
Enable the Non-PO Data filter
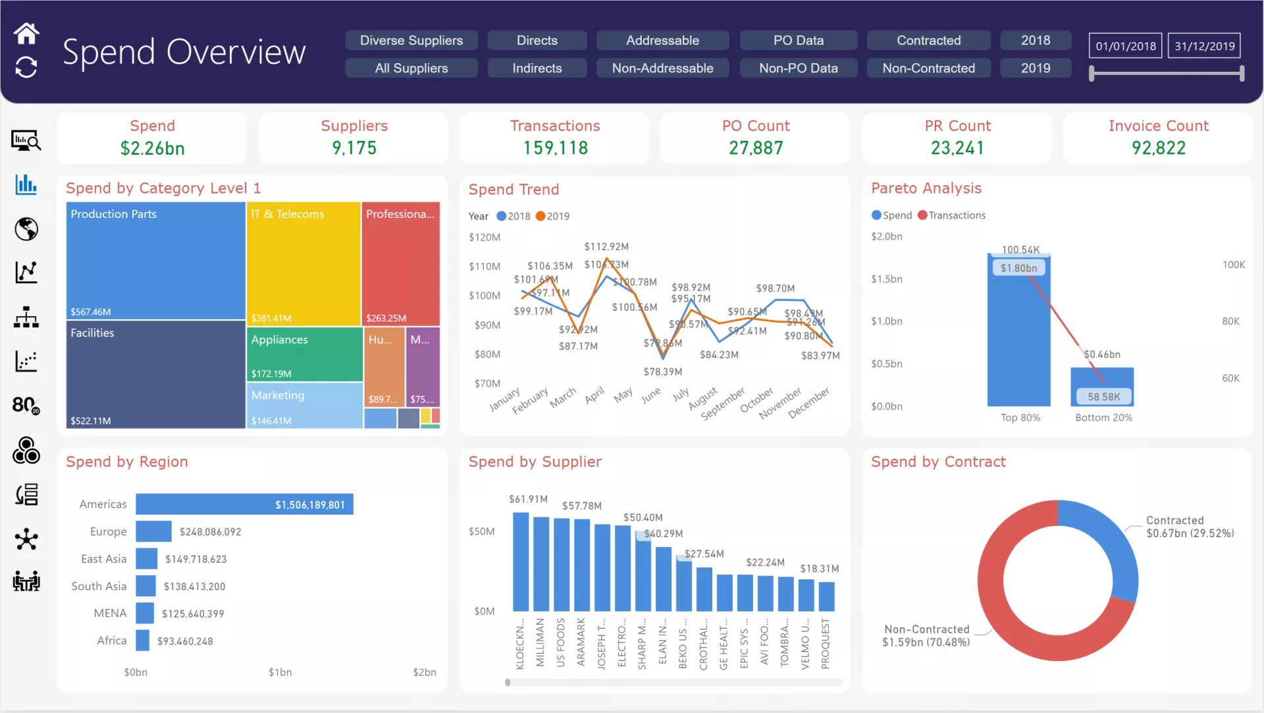tap(798, 68)
